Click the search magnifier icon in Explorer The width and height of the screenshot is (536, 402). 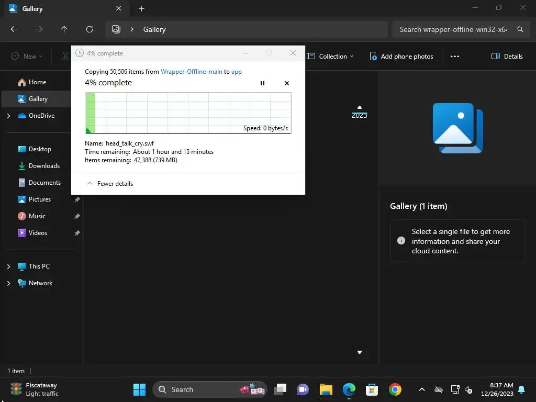520,29
